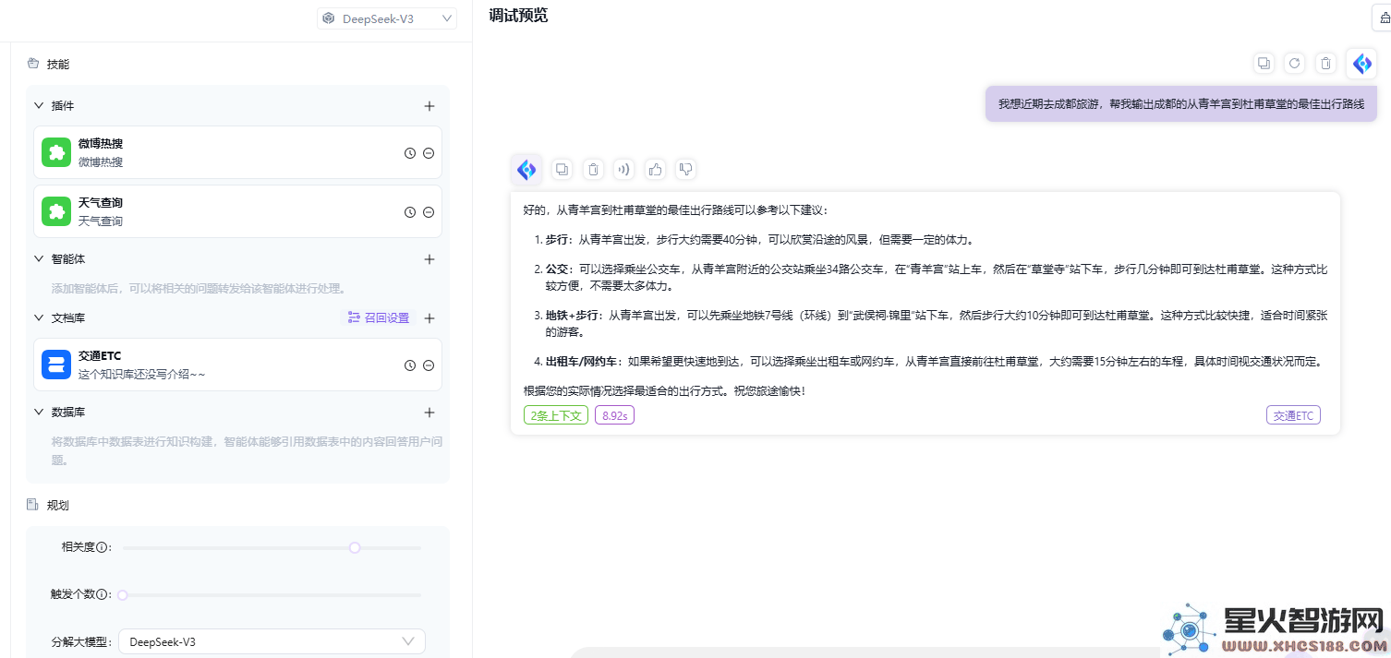This screenshot has width=1391, height=658.
Task: Collapse the 数据库 section
Action: coord(39,413)
